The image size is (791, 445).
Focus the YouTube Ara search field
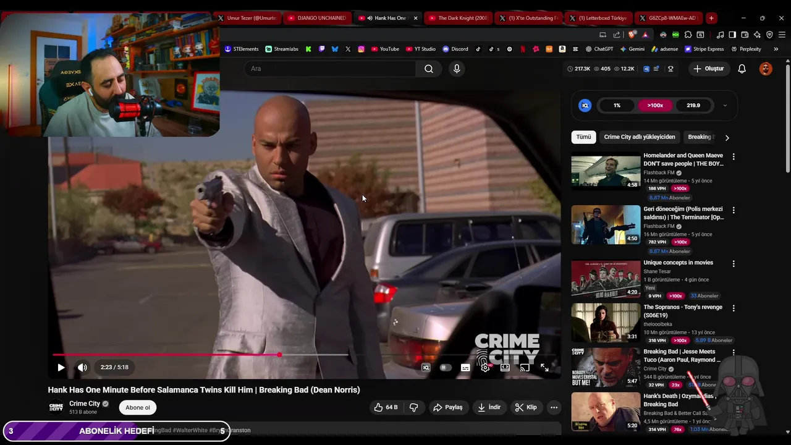(331, 69)
